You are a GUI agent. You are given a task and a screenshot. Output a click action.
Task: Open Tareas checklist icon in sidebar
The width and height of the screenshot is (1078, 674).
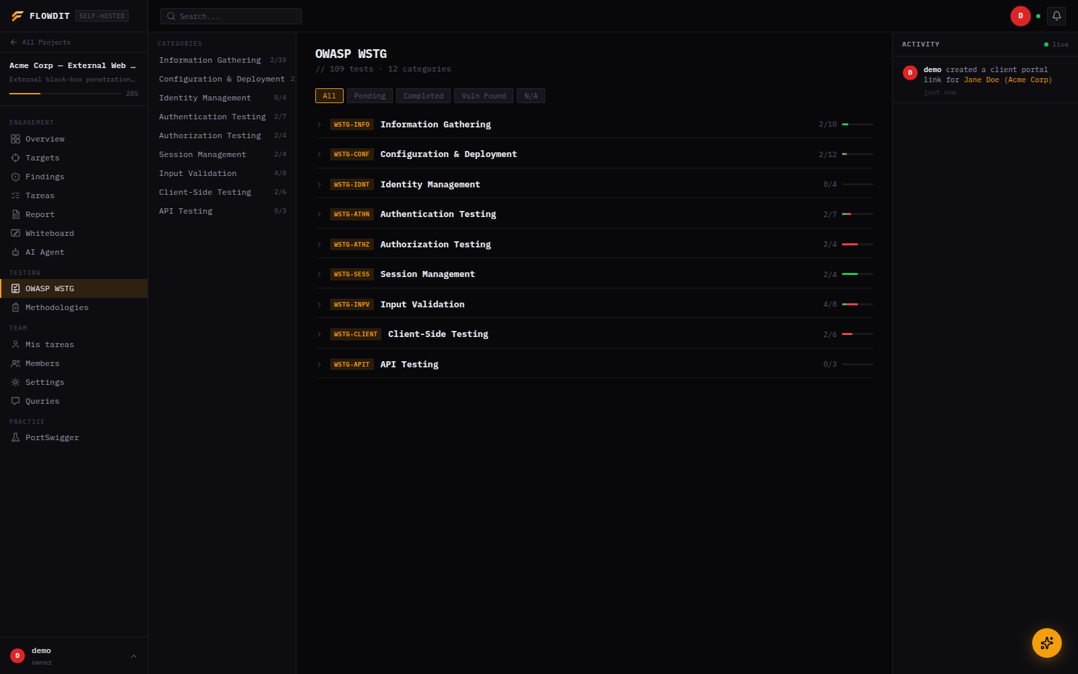tap(15, 195)
